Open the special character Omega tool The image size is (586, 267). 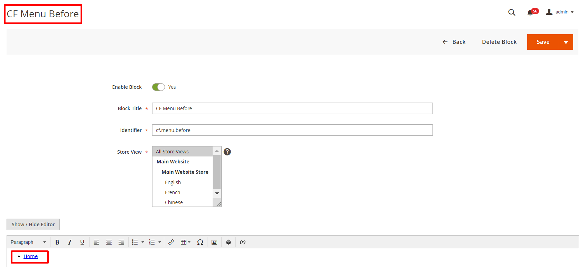point(200,242)
